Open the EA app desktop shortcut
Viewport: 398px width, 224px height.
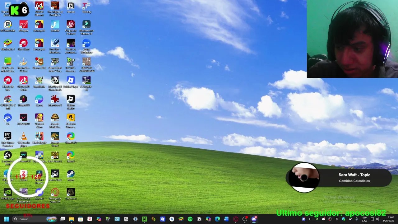(8, 120)
